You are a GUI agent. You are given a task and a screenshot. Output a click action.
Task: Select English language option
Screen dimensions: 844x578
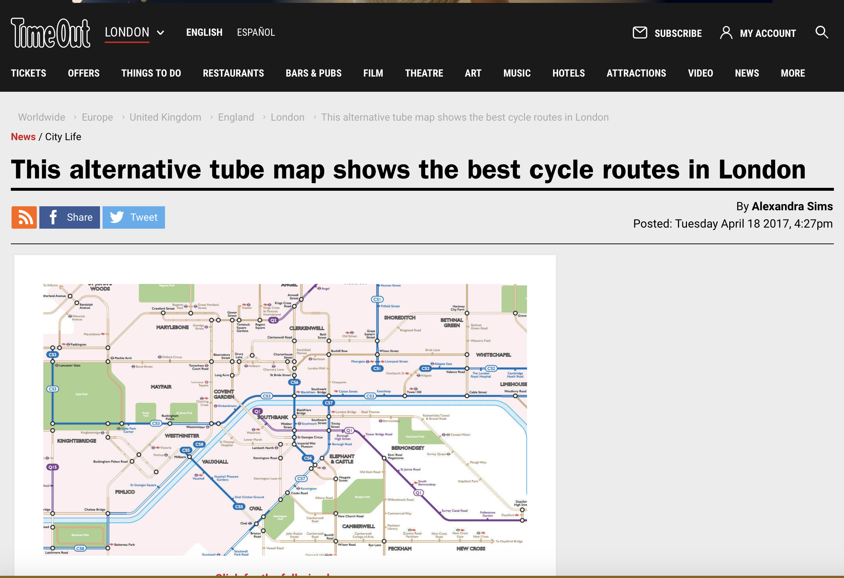pos(204,33)
